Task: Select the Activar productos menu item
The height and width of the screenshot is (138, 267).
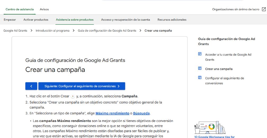Action: (x=36, y=20)
